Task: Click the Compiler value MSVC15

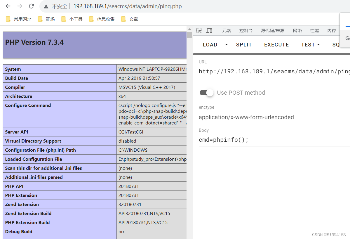Action: click(147, 87)
